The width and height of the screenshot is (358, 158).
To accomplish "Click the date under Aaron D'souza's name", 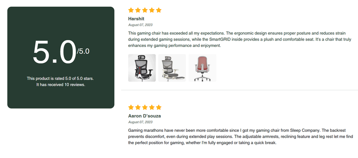I will point(141,122).
